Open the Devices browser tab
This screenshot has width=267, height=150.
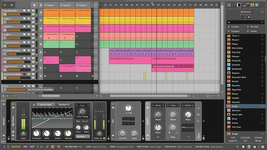coord(239,5)
